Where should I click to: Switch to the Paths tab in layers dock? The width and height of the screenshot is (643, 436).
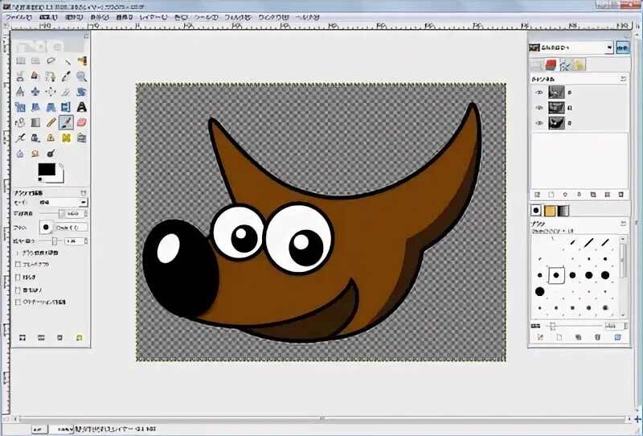(x=565, y=65)
